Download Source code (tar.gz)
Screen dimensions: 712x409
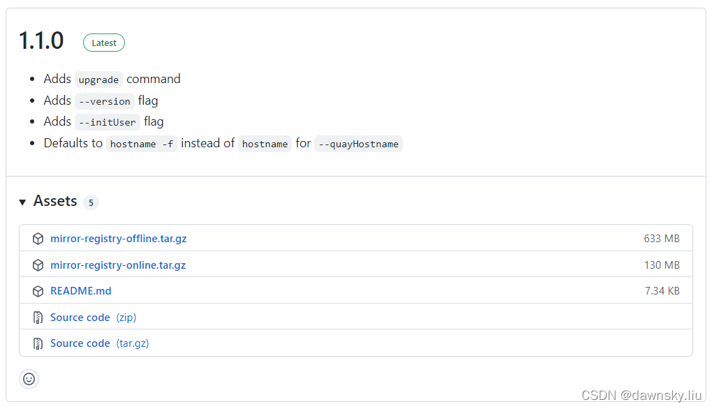coord(99,343)
